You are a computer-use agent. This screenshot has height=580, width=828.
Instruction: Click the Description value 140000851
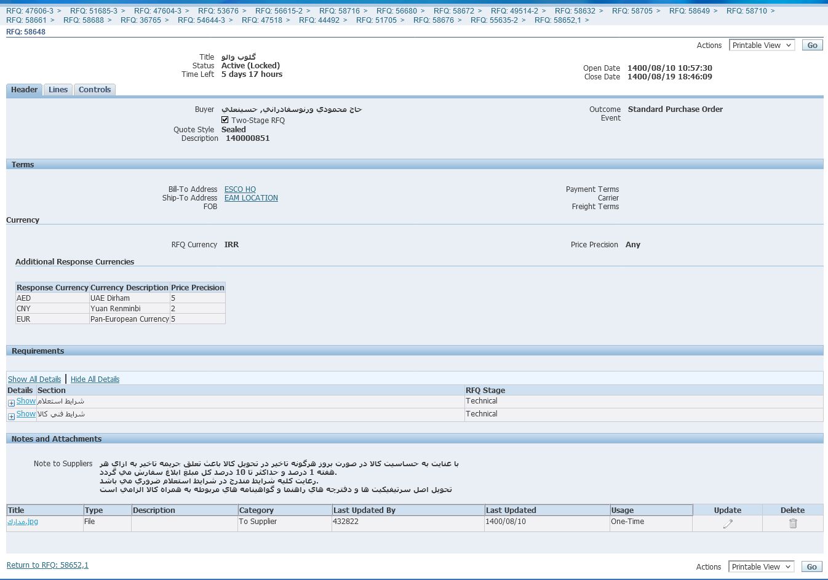[x=247, y=138]
